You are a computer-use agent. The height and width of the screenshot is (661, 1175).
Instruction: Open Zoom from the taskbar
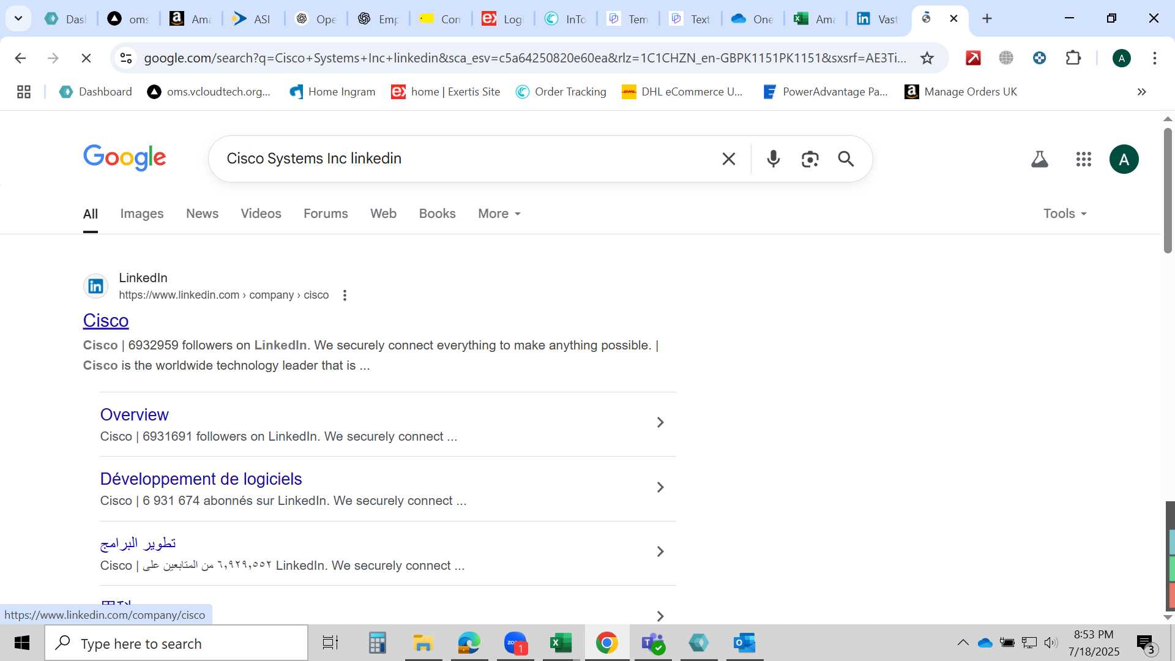pyautogui.click(x=515, y=643)
